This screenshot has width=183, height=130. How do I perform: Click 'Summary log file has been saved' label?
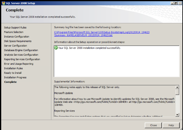(88, 27)
